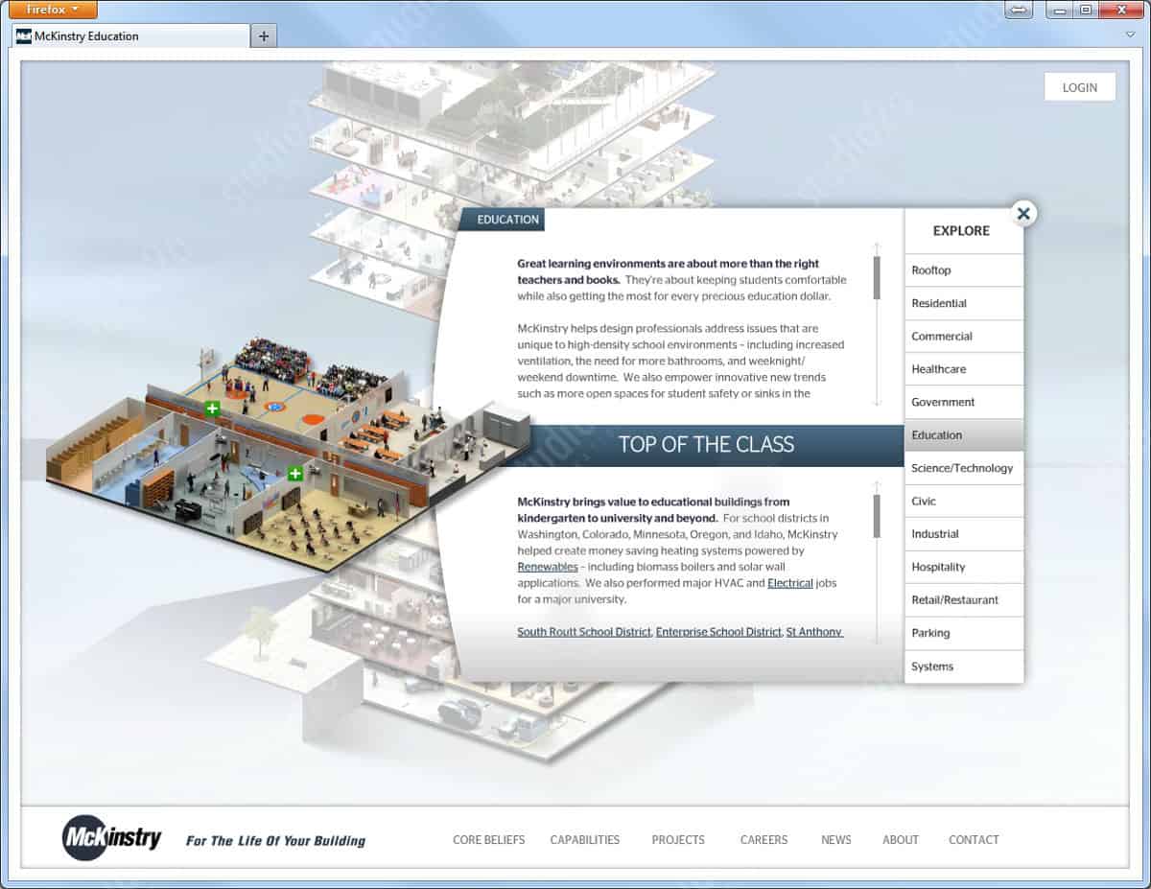Click the up arrow of the lower text scrollbar
1151x889 pixels.
877,485
